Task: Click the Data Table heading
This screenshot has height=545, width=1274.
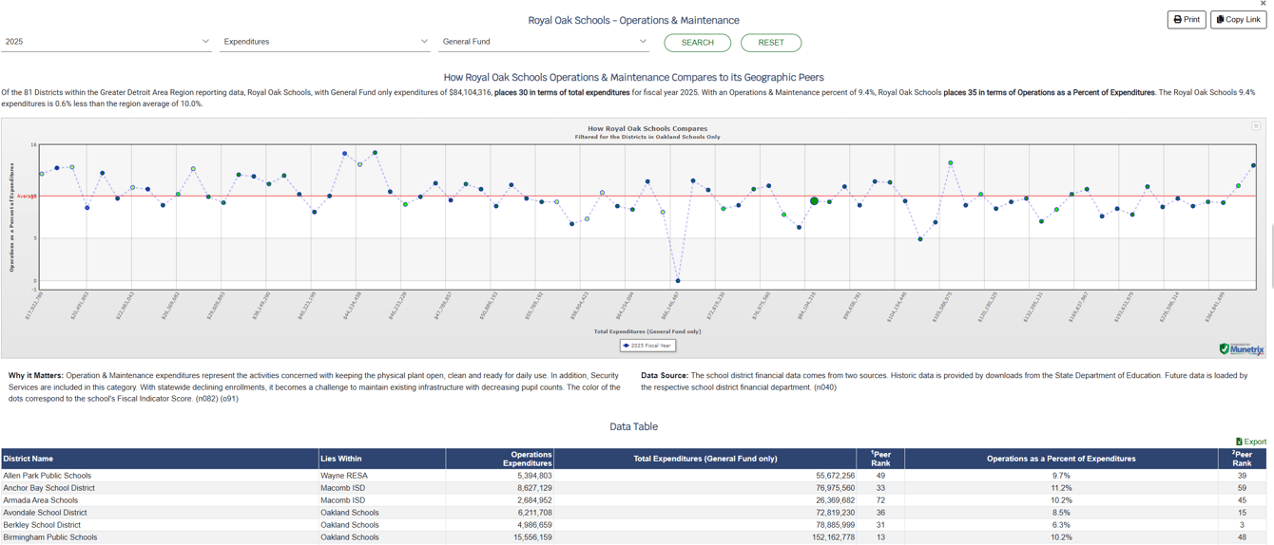Action: click(633, 427)
